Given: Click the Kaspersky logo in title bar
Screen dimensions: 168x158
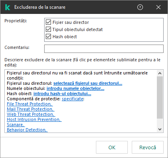Looking at the screenshot, I should (x=8, y=7).
